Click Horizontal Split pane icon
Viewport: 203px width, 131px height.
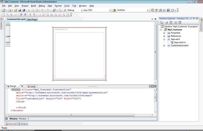(153, 86)
